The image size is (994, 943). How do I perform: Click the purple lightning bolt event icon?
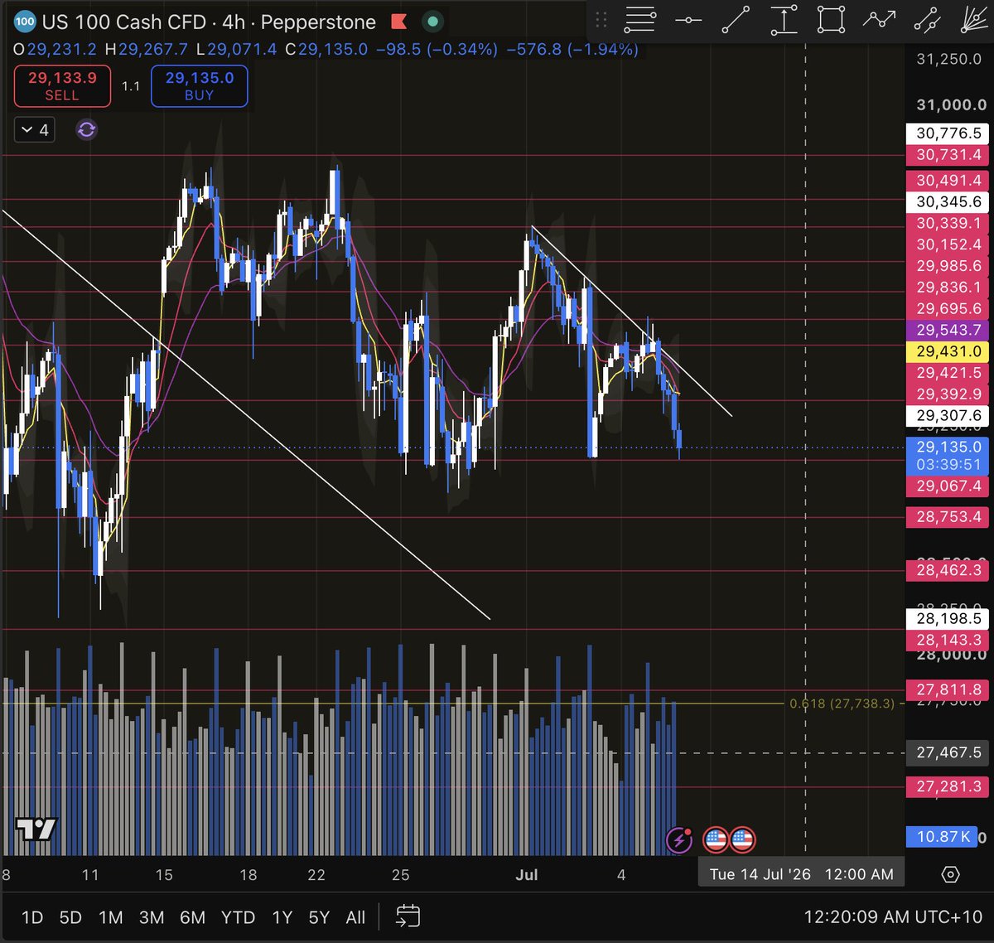pos(679,839)
